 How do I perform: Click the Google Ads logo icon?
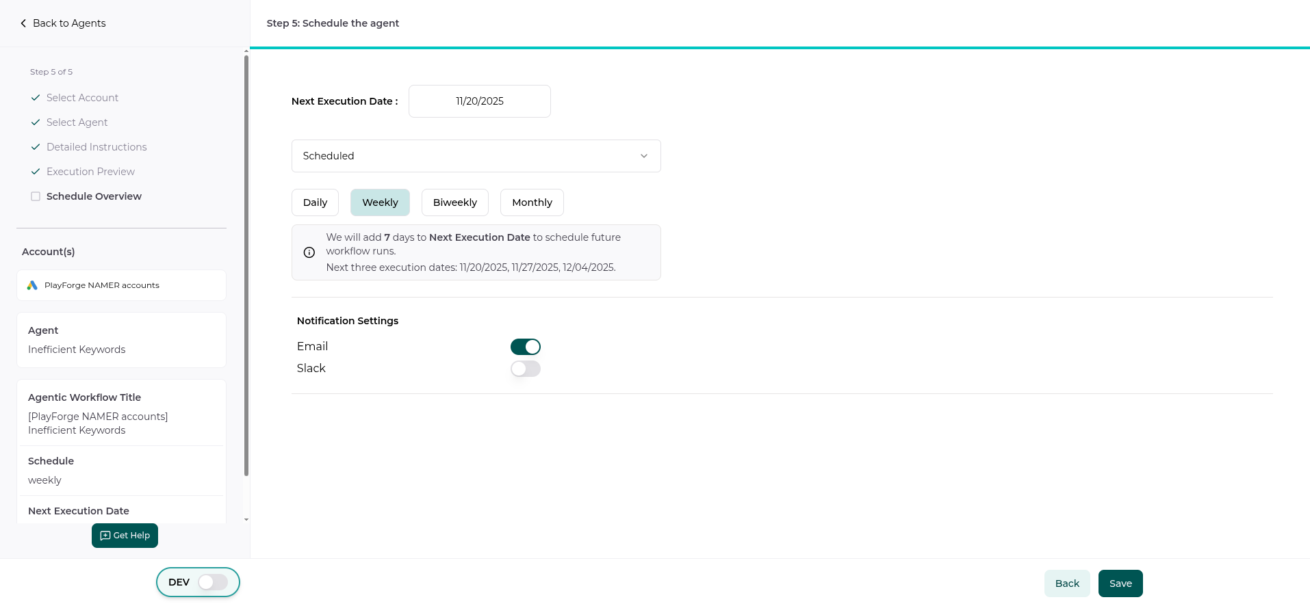click(32, 285)
